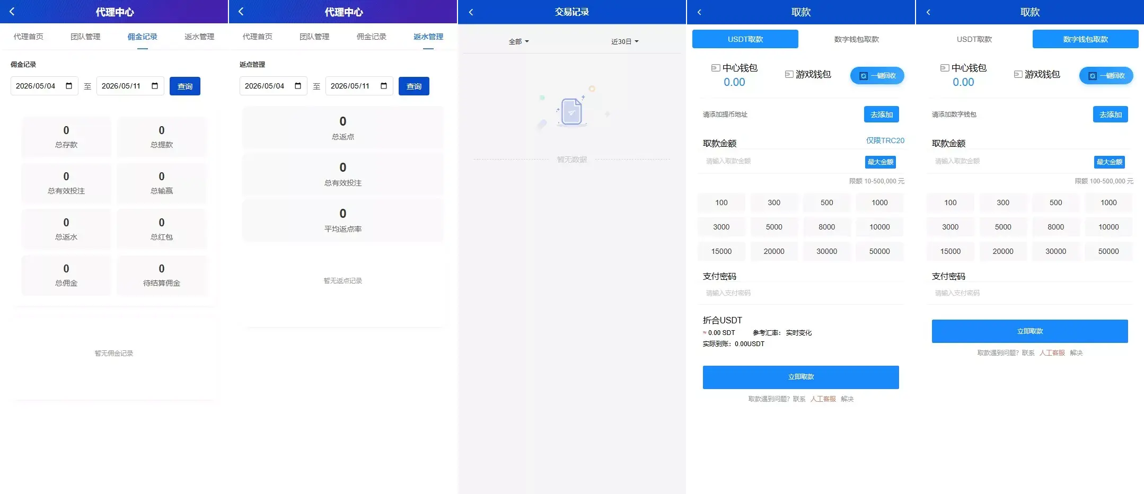Submit 立即取款 on digital wallet screen
Image resolution: width=1144 pixels, height=494 pixels.
pyautogui.click(x=1030, y=331)
